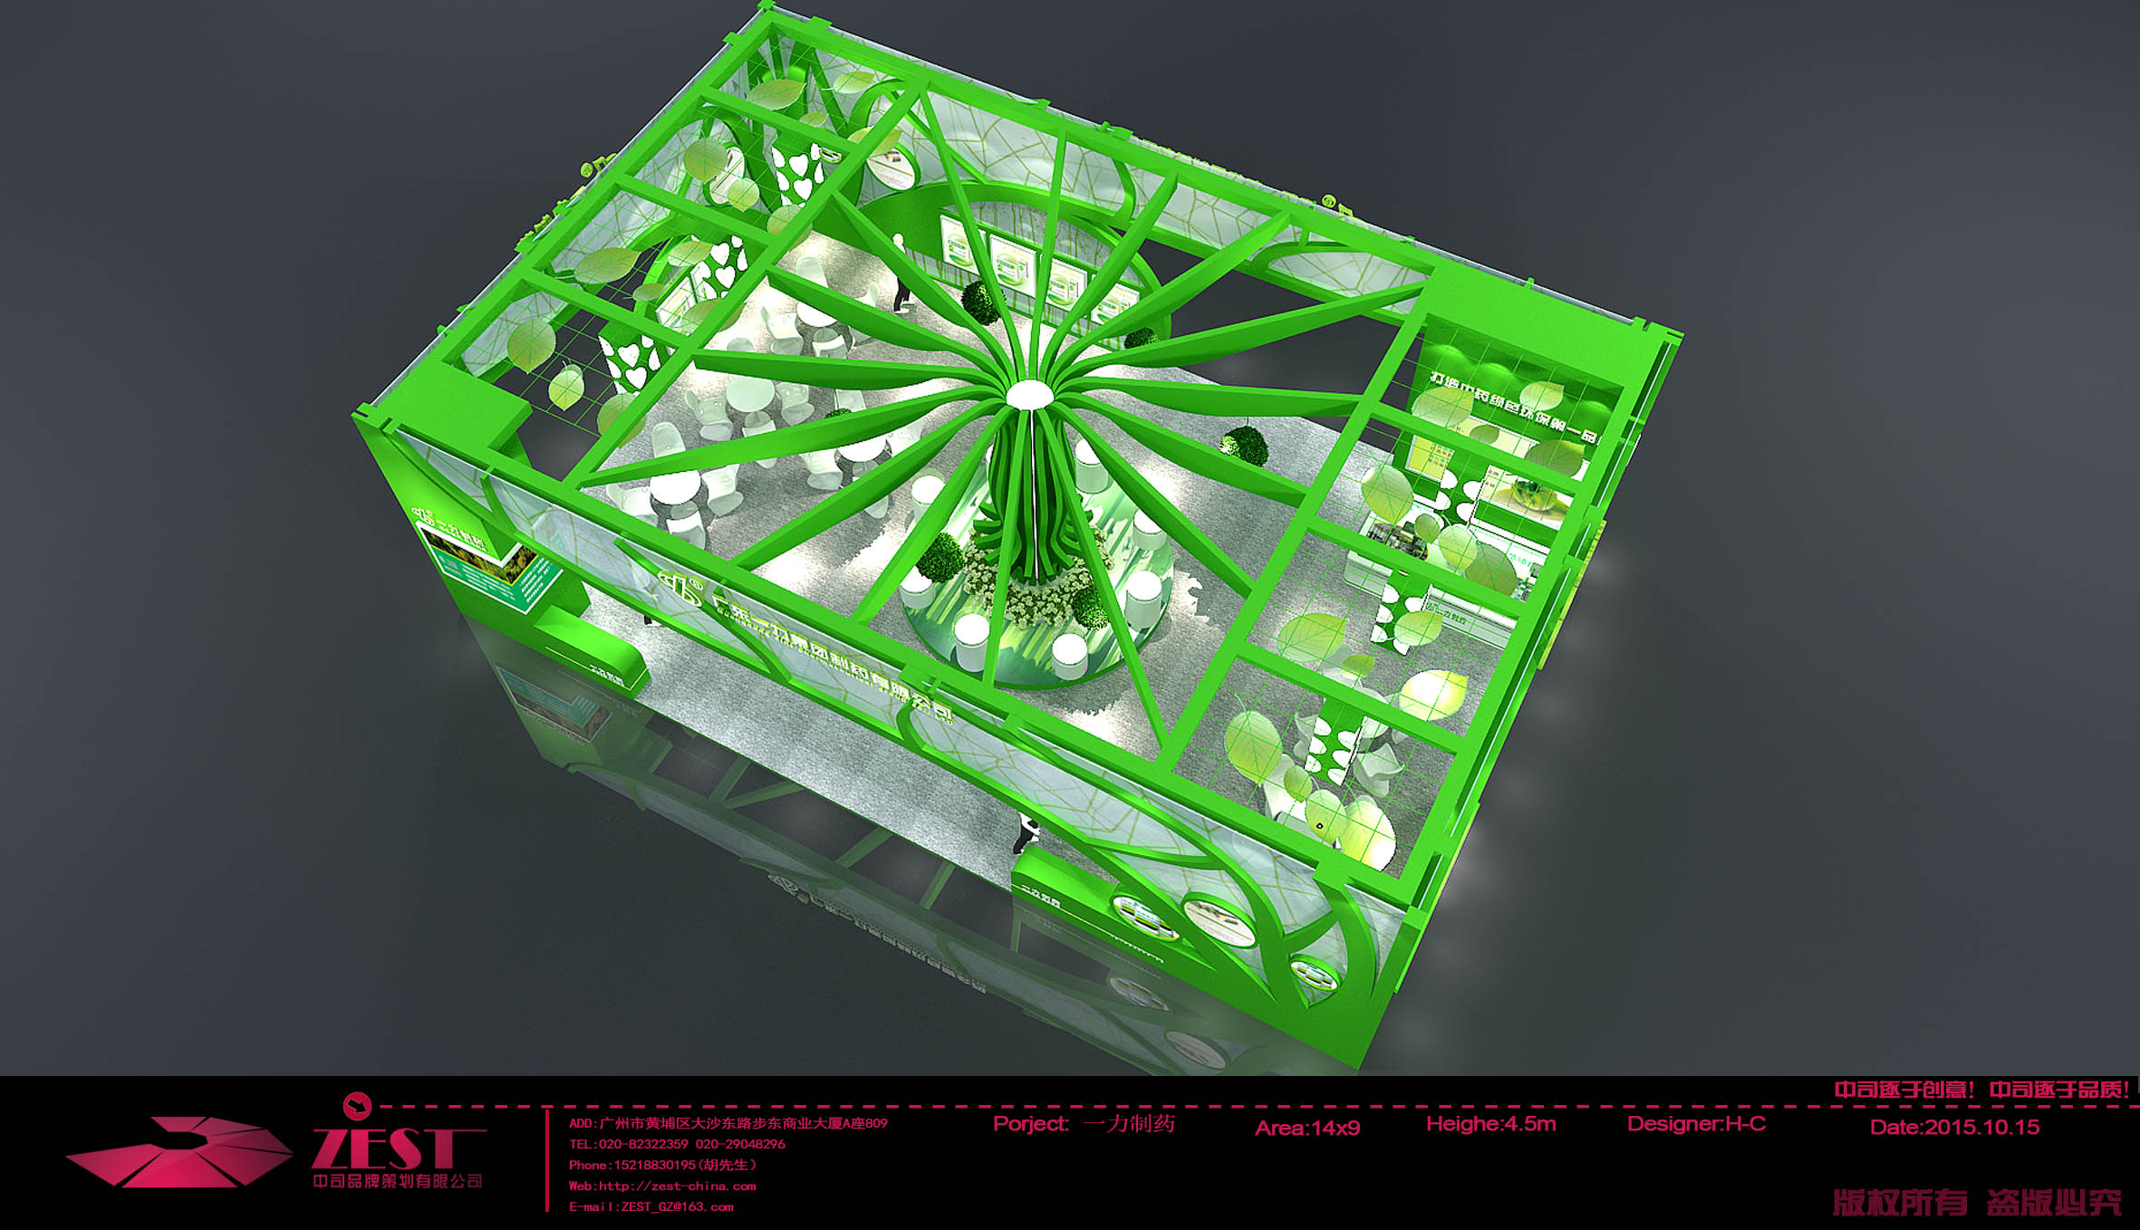
Task: Click the slogan 中司逐于品质!
Action: 2059,1090
